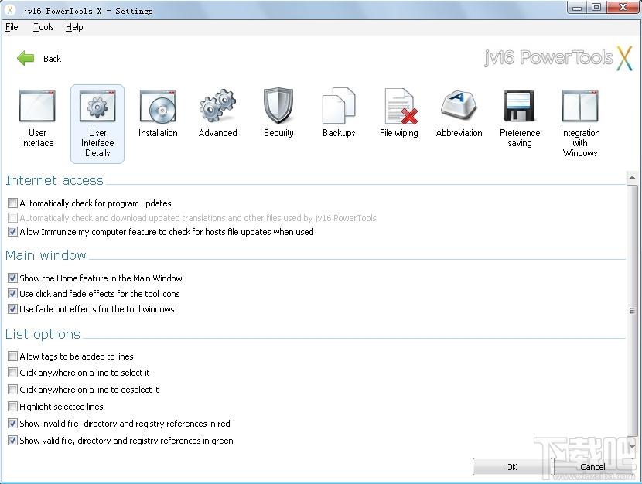Click the OK button

click(x=511, y=467)
